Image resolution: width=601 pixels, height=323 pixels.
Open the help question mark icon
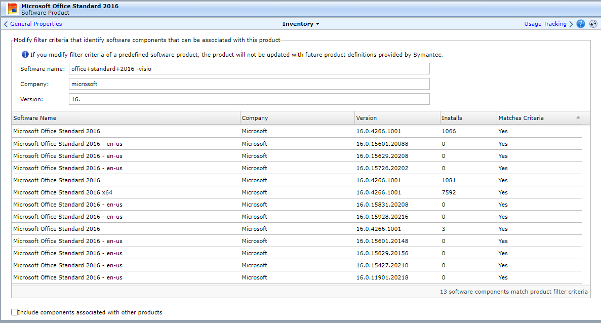(x=581, y=24)
